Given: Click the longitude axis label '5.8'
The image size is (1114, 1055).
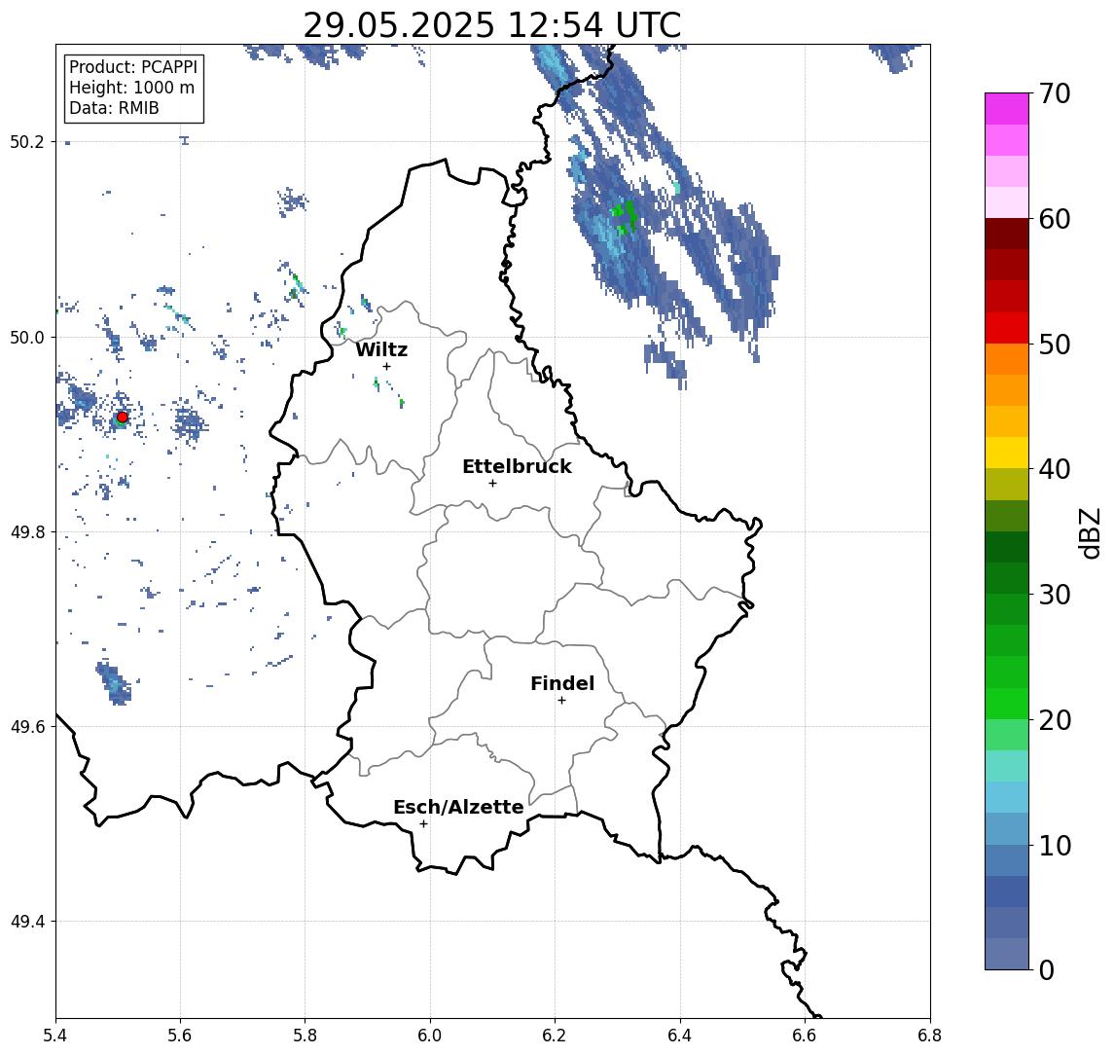Looking at the screenshot, I should tap(305, 1036).
